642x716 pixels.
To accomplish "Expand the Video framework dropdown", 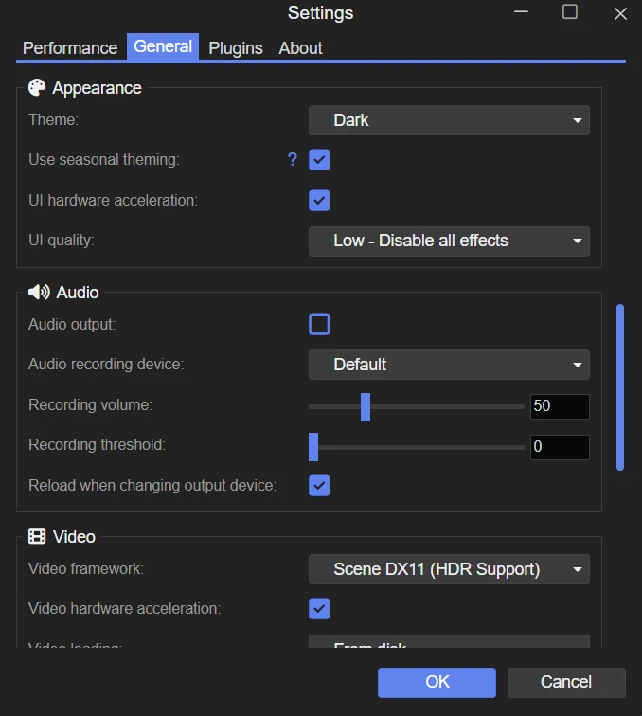I will pyautogui.click(x=449, y=569).
